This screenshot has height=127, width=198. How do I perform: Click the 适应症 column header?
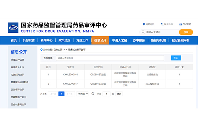[152, 67]
